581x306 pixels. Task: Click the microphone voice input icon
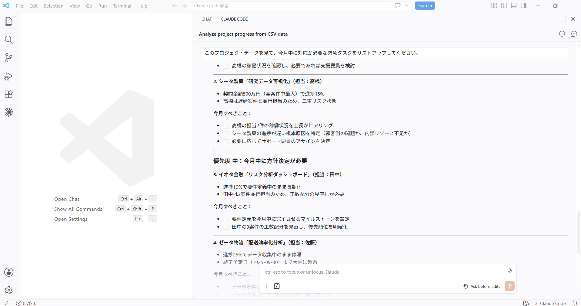510,271
